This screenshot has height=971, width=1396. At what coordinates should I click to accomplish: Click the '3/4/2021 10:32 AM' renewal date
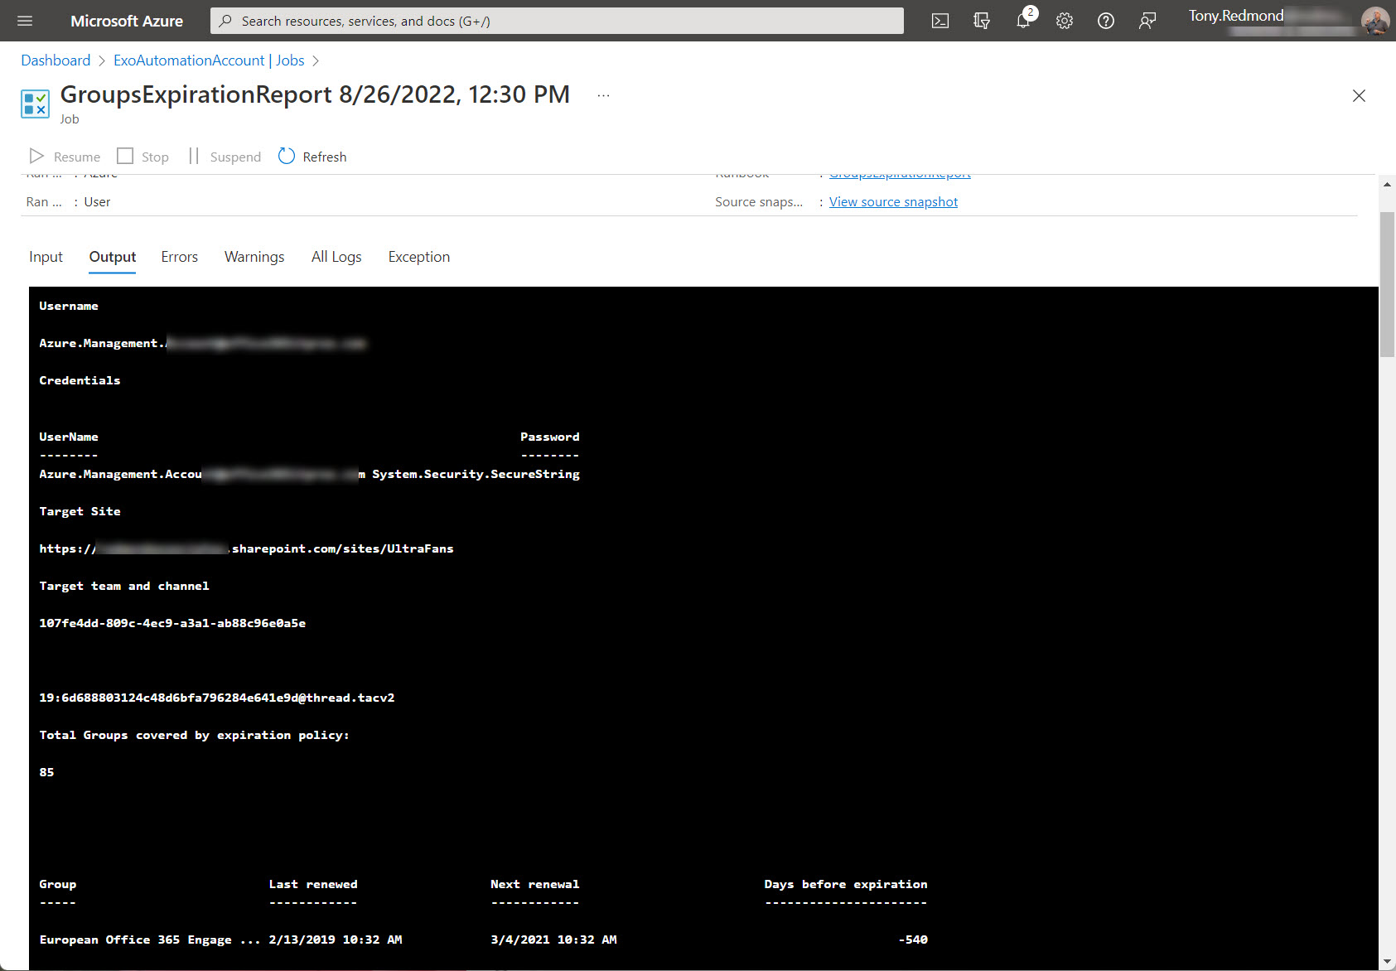(x=553, y=940)
